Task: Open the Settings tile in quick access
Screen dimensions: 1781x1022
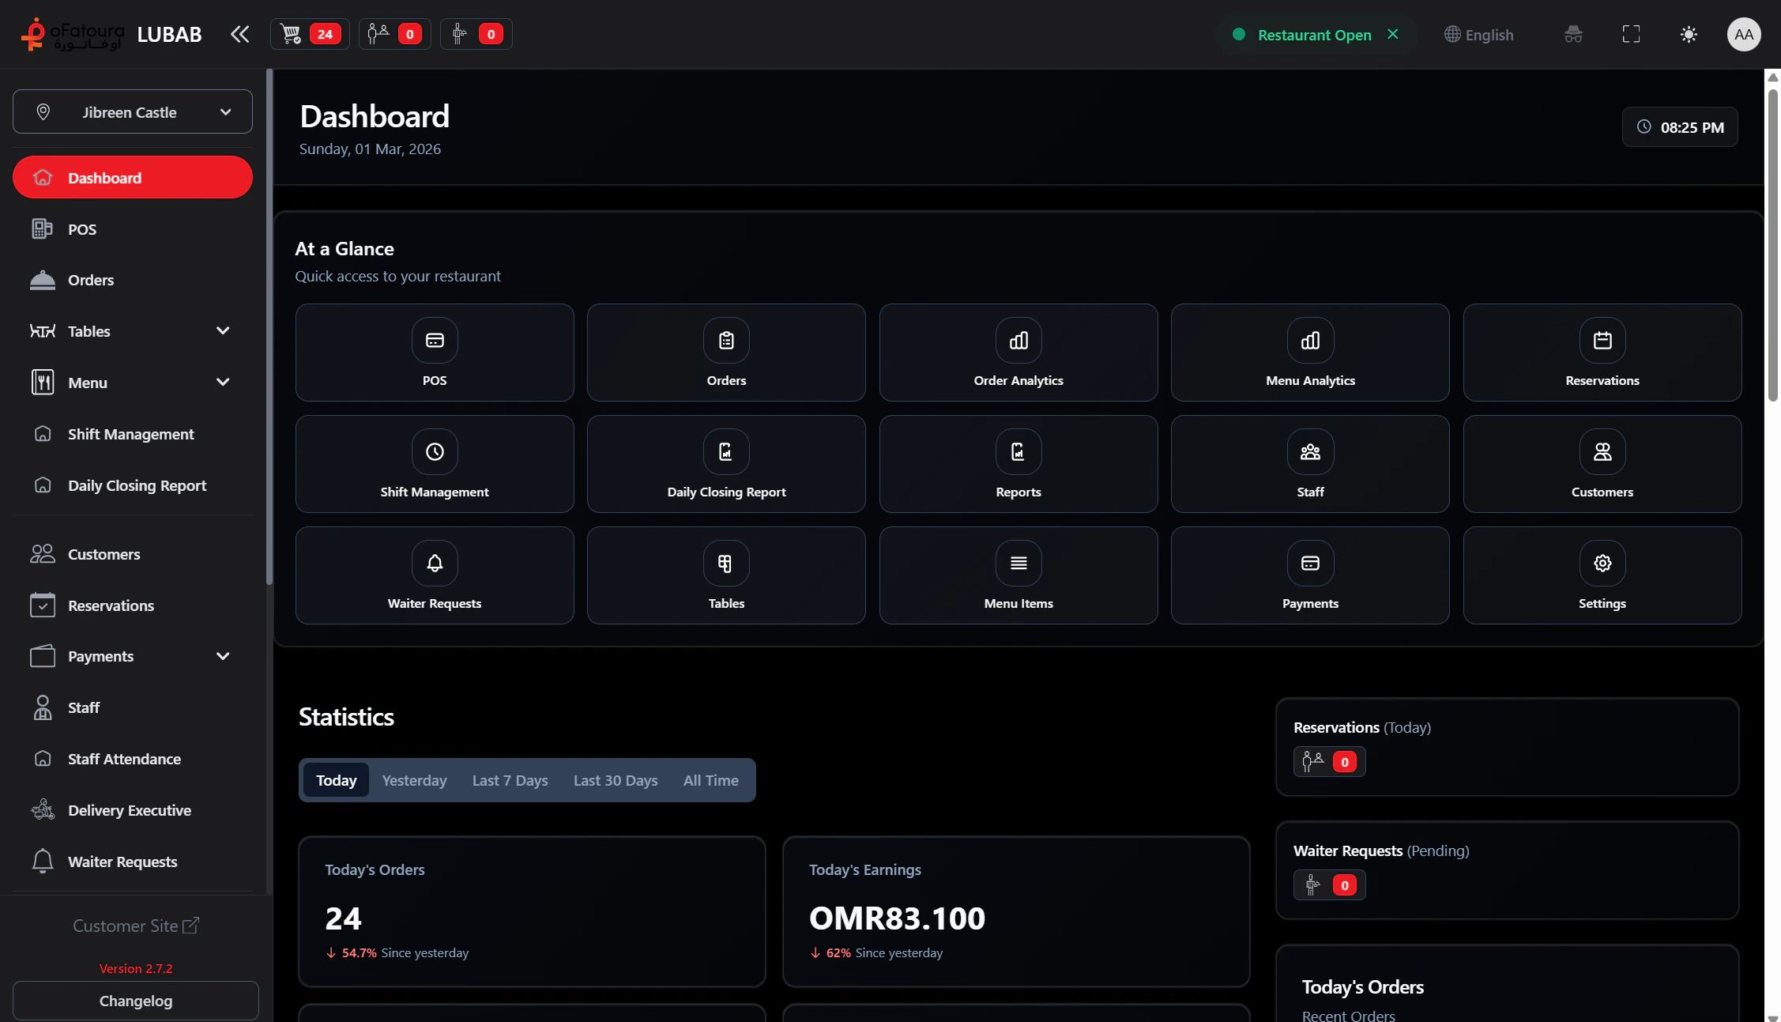Action: (x=1602, y=575)
